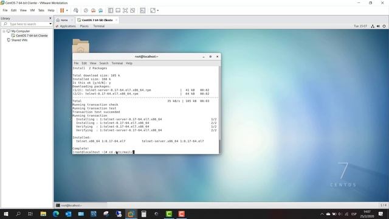The width and height of the screenshot is (389, 219).
Task: Open the VMware Help menu
Action: [x=51, y=10]
